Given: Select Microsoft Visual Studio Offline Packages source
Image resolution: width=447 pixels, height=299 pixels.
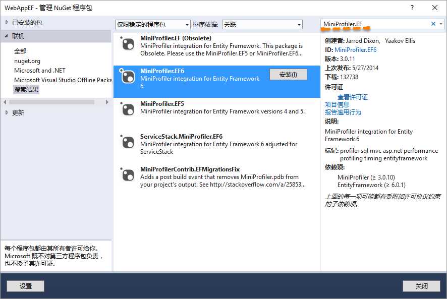Looking at the screenshot, I should point(63,80).
